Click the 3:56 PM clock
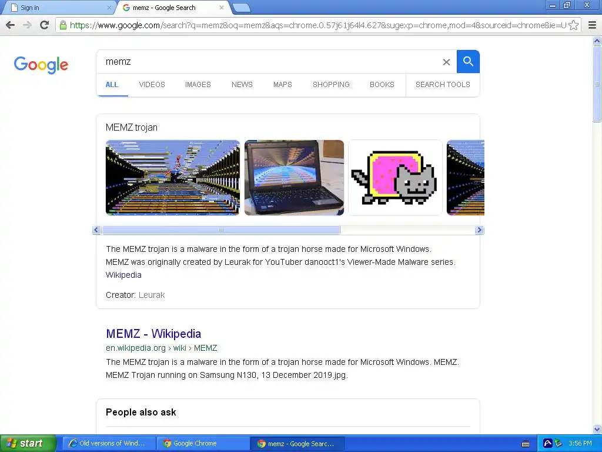This screenshot has width=602, height=452. (580, 443)
